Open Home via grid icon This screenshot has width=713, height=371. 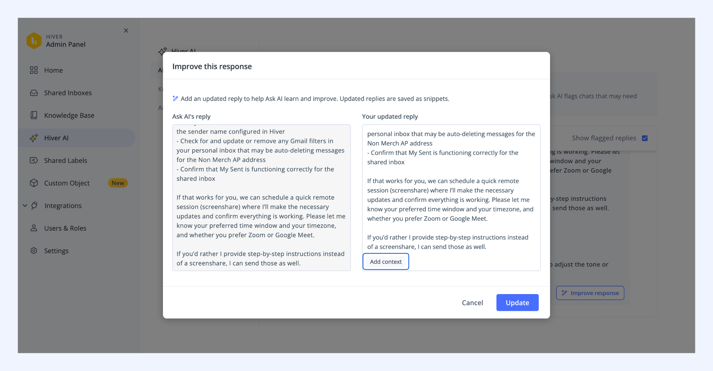34,70
